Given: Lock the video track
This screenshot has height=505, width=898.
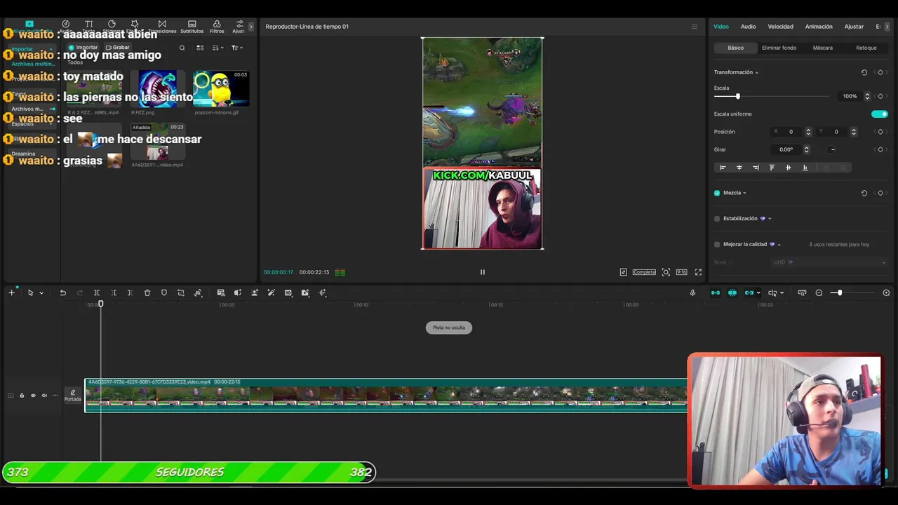Looking at the screenshot, I should coord(22,396).
